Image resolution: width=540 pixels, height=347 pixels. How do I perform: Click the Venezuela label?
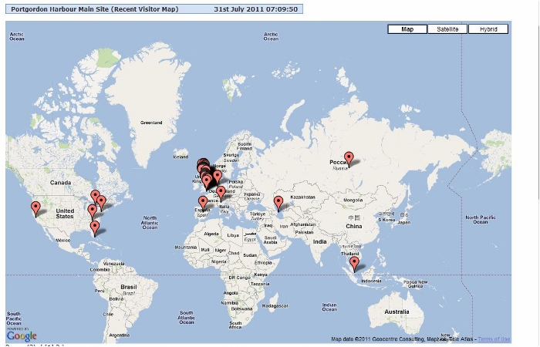click(x=113, y=264)
